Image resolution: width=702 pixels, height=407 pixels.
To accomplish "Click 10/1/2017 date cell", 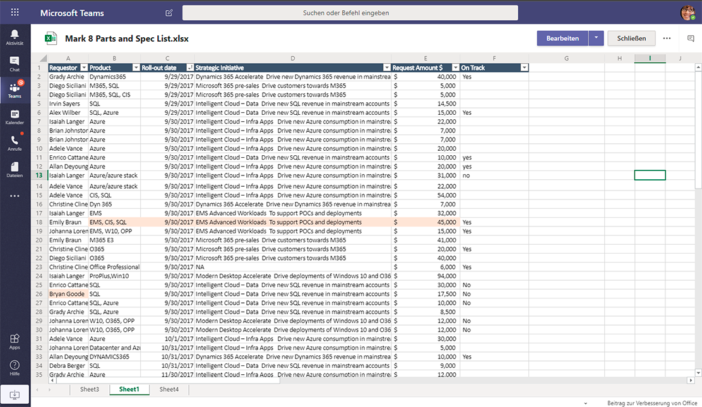I will click(167, 338).
